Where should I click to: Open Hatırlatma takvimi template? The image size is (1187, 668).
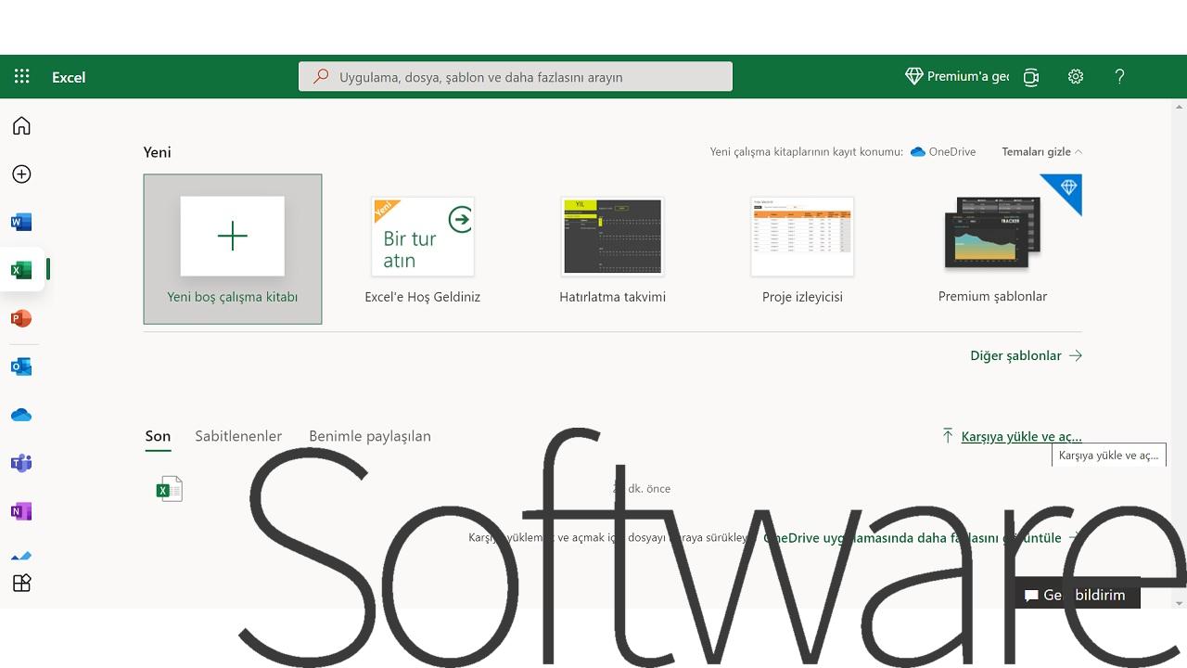pyautogui.click(x=613, y=250)
